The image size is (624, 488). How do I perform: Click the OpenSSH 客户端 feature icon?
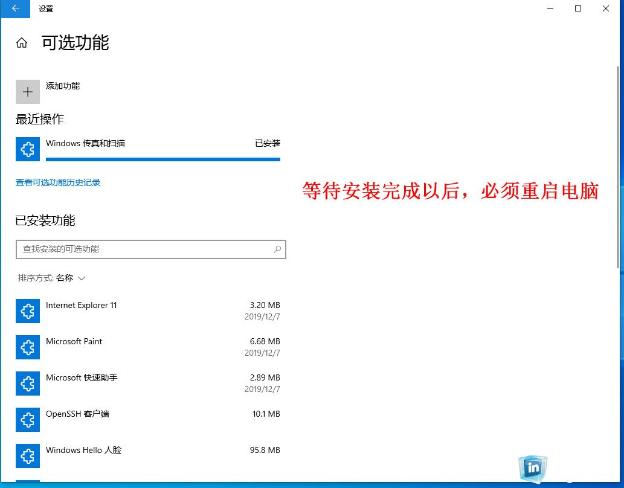[x=27, y=420]
